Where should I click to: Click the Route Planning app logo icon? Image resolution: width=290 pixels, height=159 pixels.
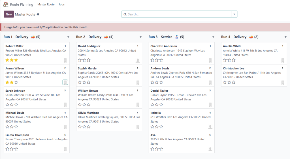pos(6,5)
